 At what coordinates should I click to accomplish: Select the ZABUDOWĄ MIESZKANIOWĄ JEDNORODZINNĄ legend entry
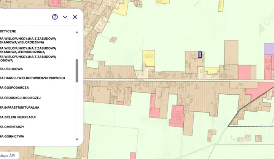click(28, 50)
